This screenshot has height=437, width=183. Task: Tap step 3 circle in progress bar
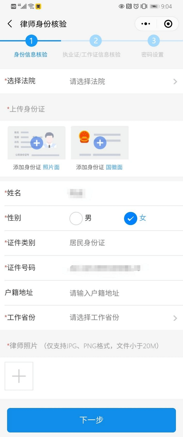[154, 41]
